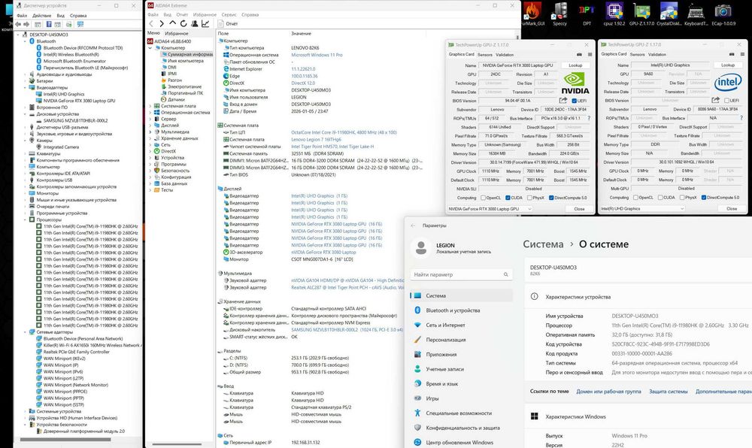Expand Системная плата in AIDA64 tree
Screen dimensions: 752x448
pyautogui.click(x=150, y=106)
